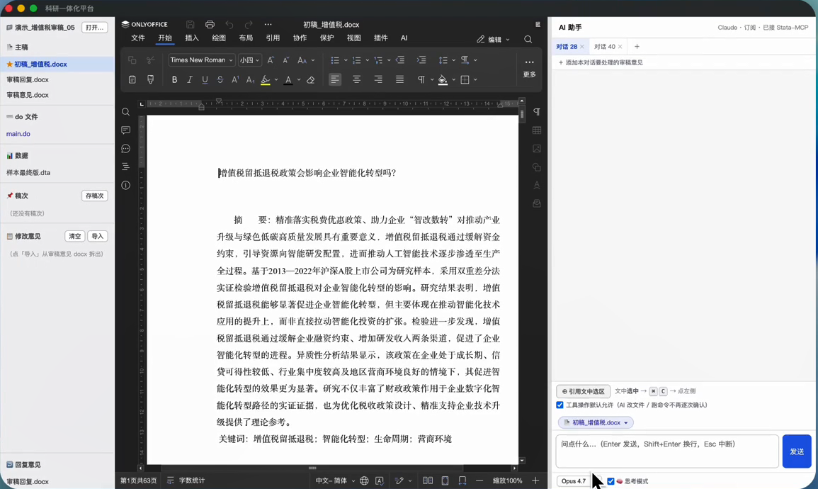Click the Paste clipboard icon
This screenshot has height=489, width=818.
(132, 80)
